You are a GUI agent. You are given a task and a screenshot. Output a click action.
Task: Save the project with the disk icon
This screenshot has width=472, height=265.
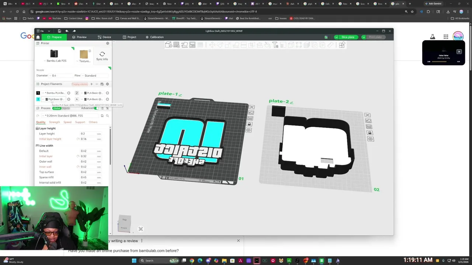(59, 31)
